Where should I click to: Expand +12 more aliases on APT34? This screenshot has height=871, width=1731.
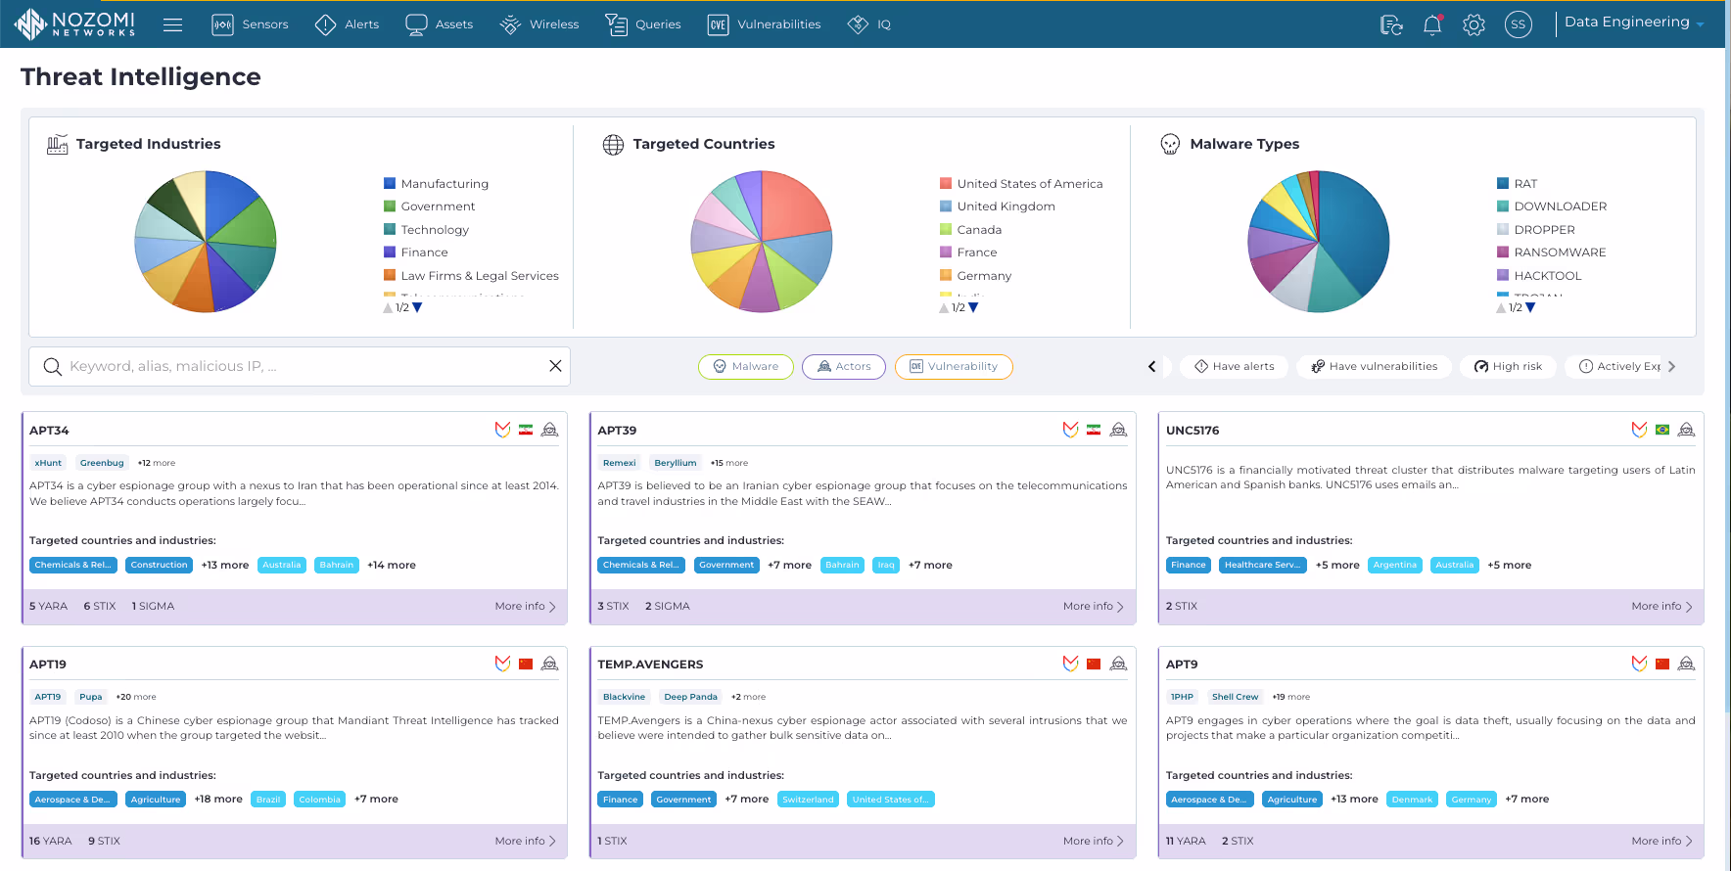(x=157, y=463)
